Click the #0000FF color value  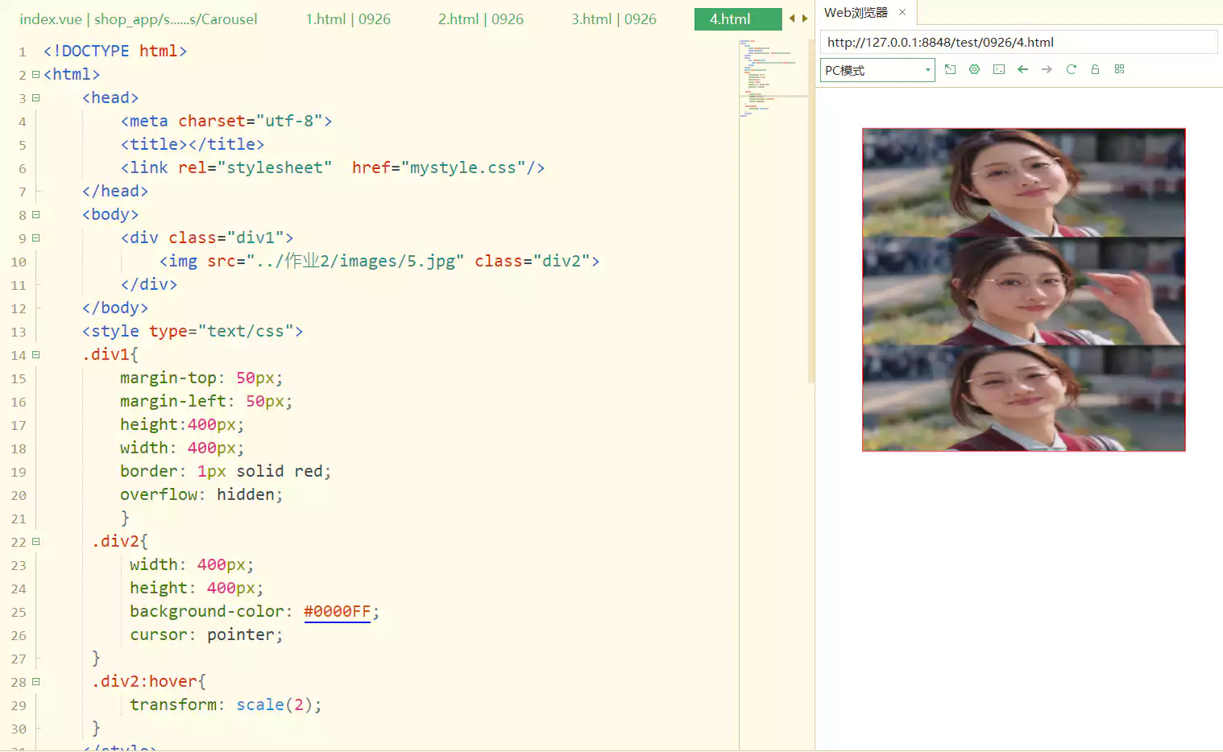(x=337, y=611)
